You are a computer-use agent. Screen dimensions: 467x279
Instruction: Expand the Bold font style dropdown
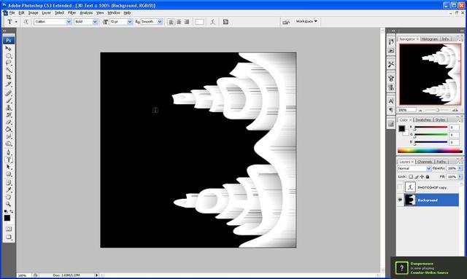(86, 22)
